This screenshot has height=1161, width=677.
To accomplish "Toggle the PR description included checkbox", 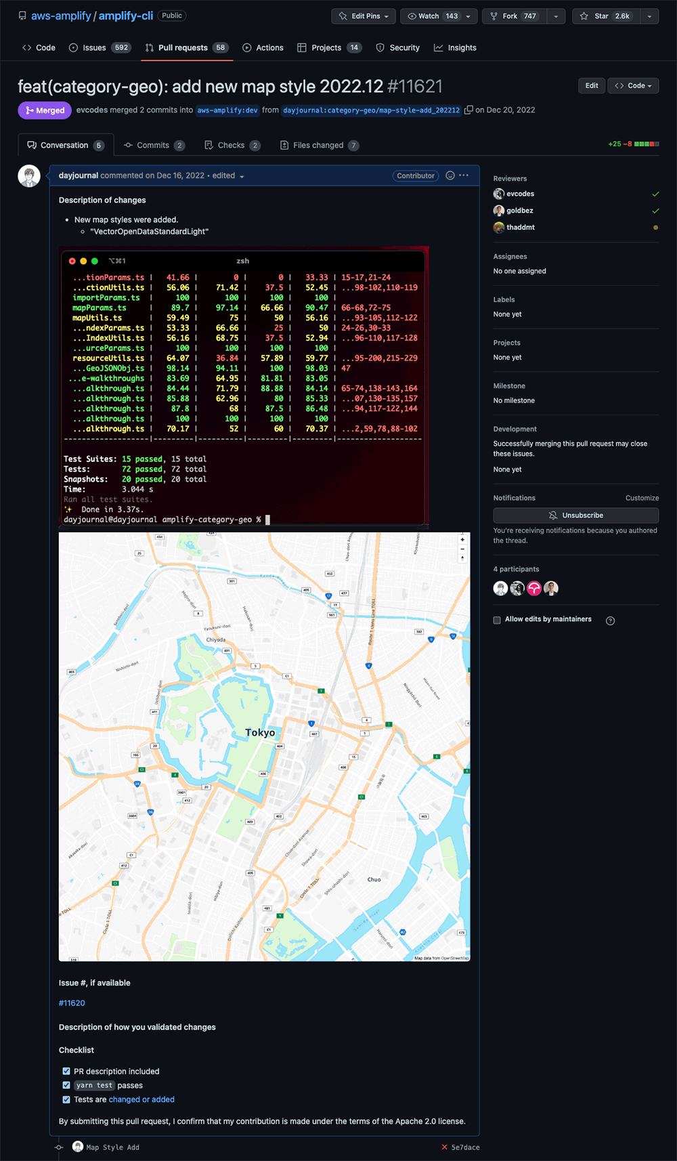I will (66, 1071).
